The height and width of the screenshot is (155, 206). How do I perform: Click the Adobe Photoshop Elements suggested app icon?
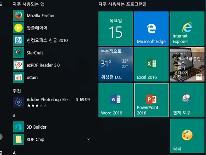coord(19,102)
